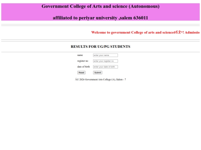The image size is (201, 150).
Task: Click the 'affiliated to periyar university' line
Action: pos(100,18)
